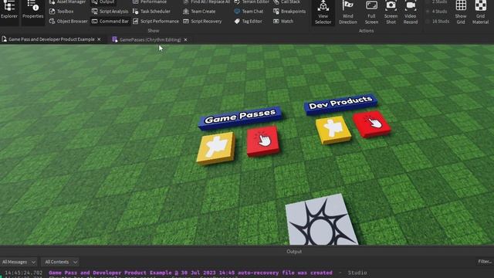The width and height of the screenshot is (494, 278).
Task: Open the All Messages dropdown
Action: click(x=19, y=262)
